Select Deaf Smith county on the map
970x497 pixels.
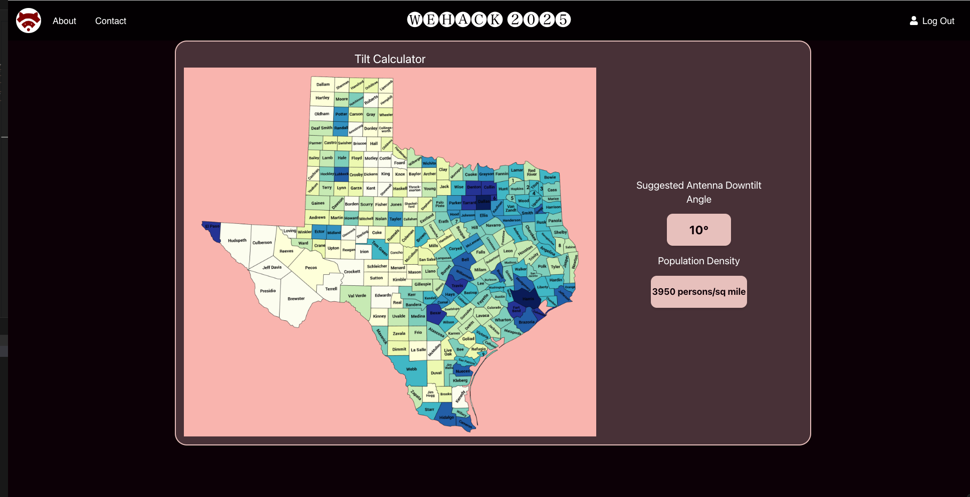coord(321,128)
